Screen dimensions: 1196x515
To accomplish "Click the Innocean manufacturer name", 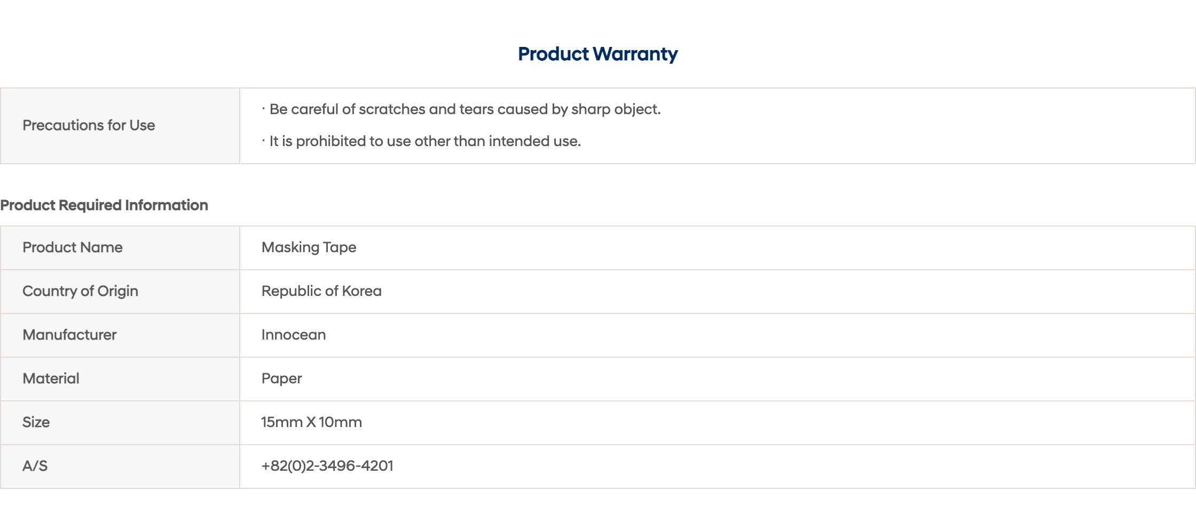I will click(x=293, y=335).
